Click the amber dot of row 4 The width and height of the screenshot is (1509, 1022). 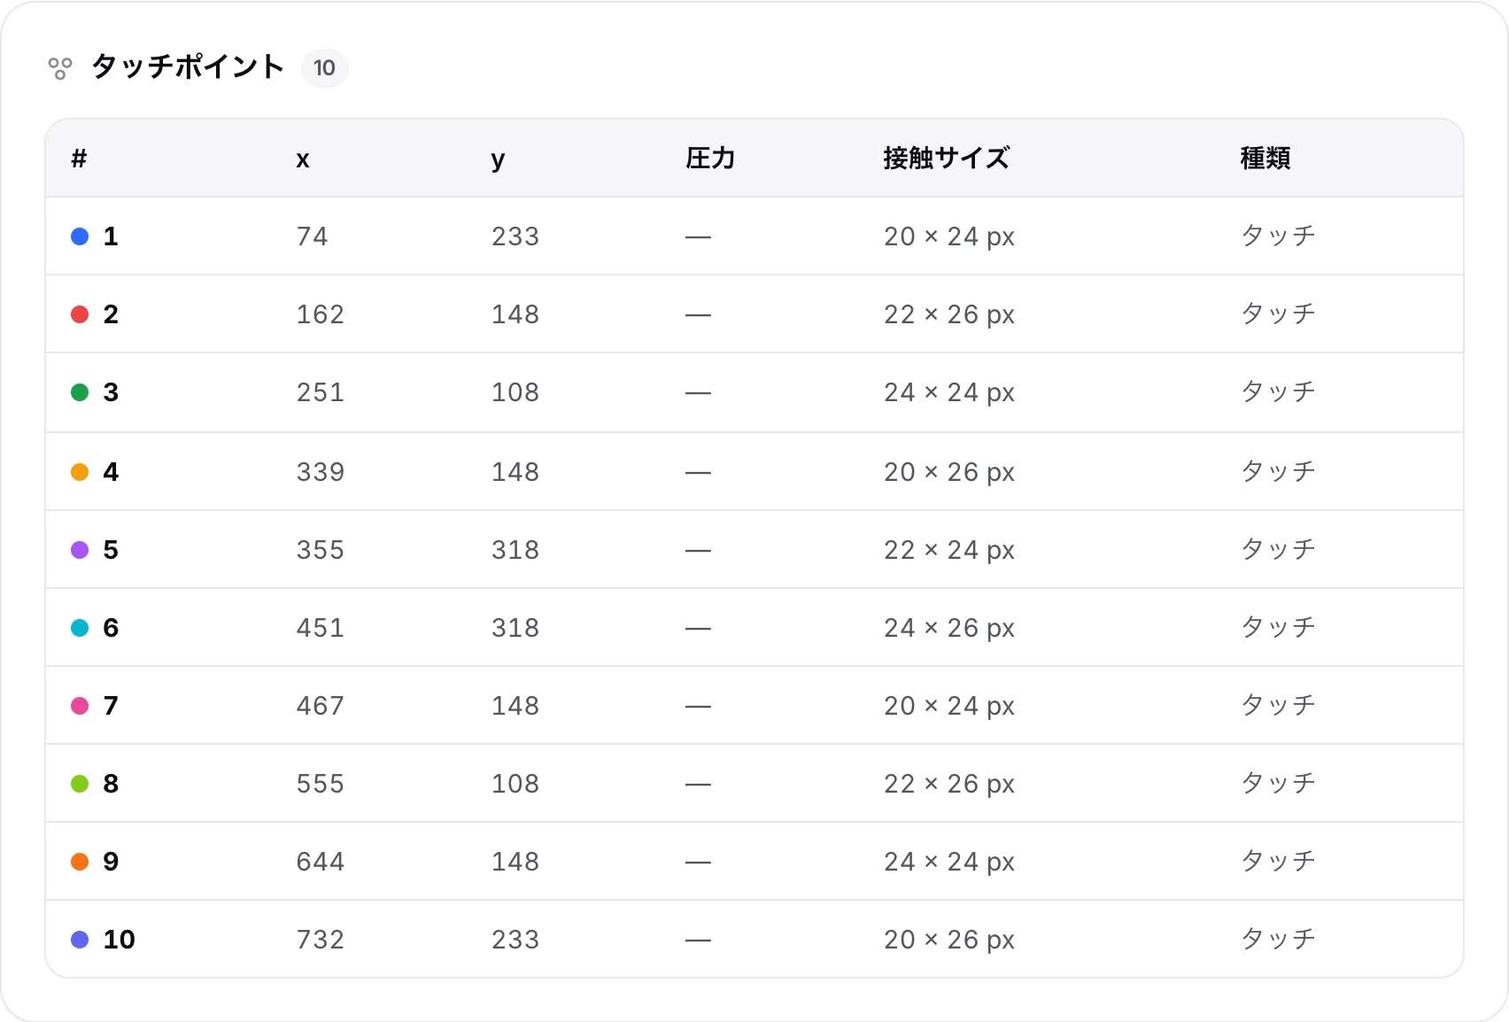(80, 472)
